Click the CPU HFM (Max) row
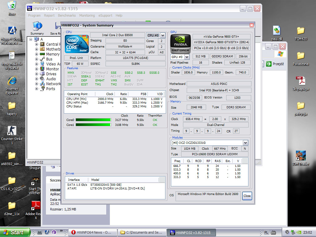The width and height of the screenshot is (316, 237). tap(114, 102)
